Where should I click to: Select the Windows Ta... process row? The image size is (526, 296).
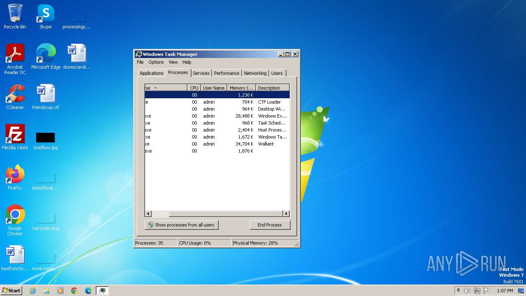[217, 137]
